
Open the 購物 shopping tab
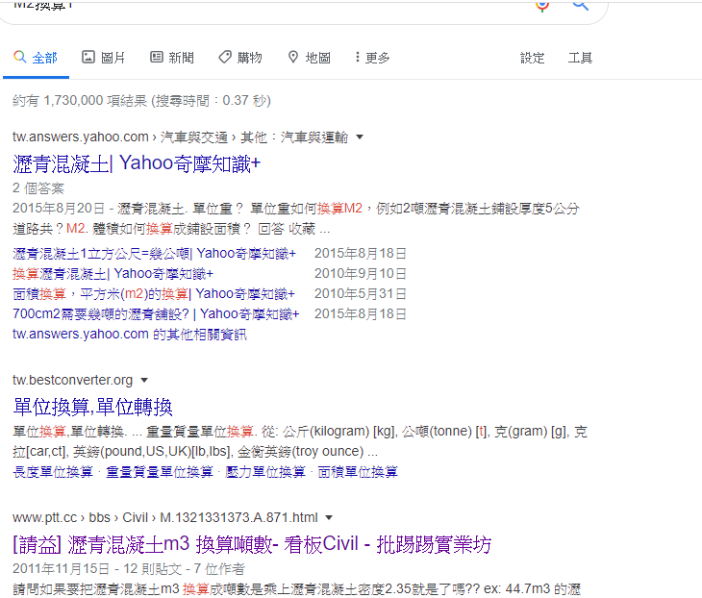[240, 58]
